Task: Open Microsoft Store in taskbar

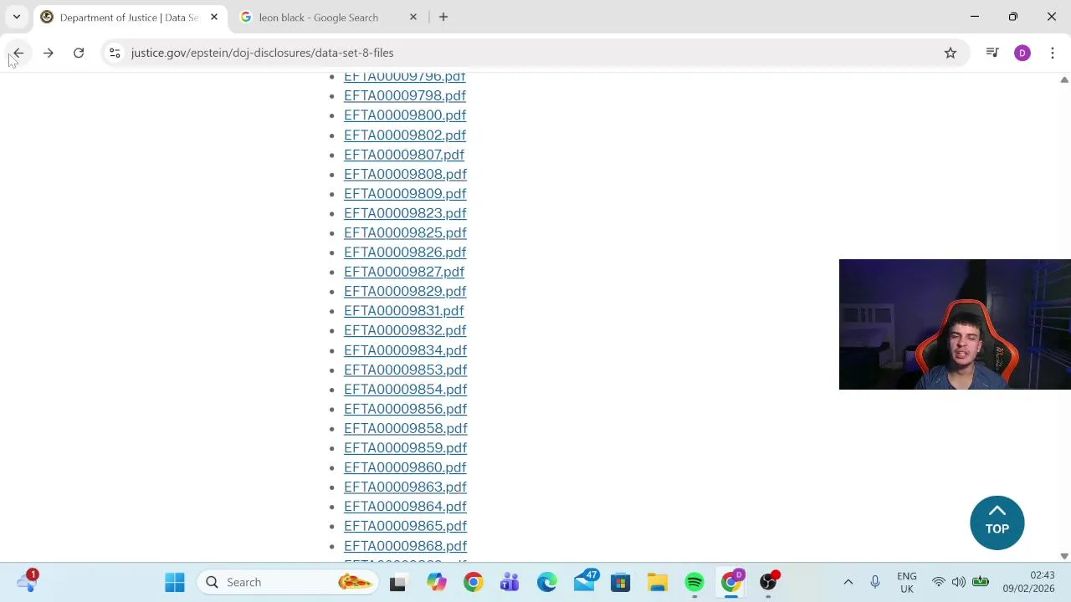Action: pos(620,582)
